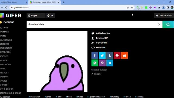
Task: Click the #Party tag
Action: tap(59, 97)
